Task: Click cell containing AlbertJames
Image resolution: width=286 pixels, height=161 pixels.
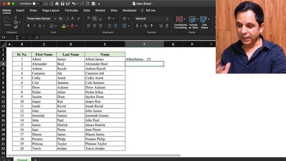Action: click(x=144, y=59)
